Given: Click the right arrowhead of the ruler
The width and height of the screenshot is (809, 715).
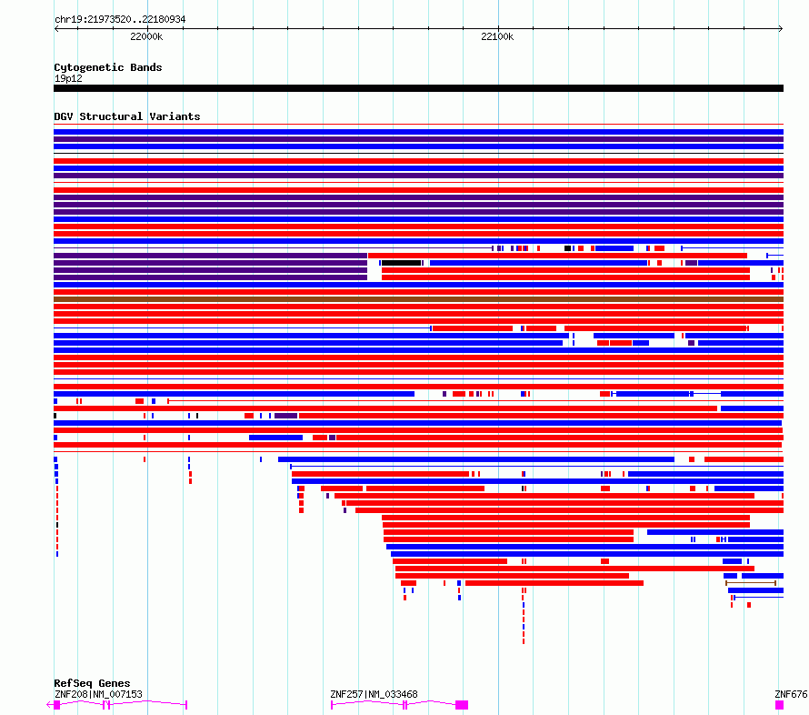Looking at the screenshot, I should click(x=781, y=29).
